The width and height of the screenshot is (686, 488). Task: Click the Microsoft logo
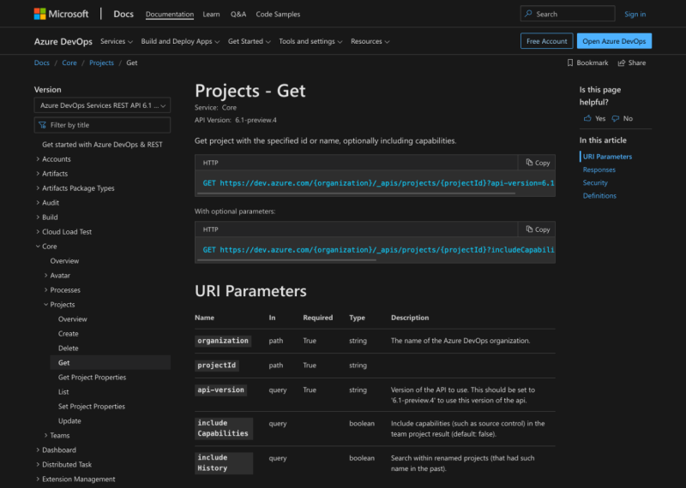61,14
